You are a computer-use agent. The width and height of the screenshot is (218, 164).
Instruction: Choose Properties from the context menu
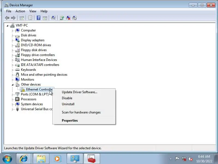(x=84, y=120)
